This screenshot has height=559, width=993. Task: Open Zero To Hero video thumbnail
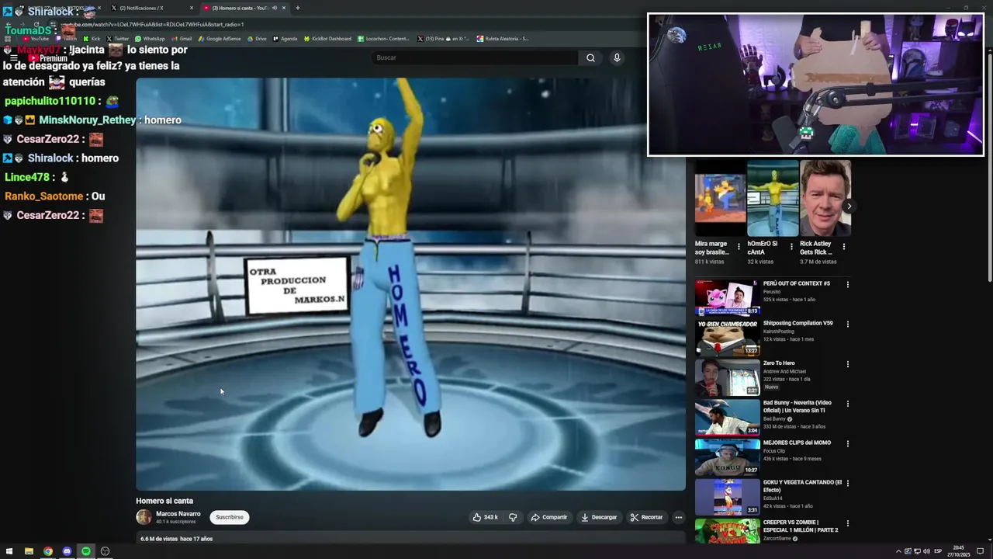point(728,377)
